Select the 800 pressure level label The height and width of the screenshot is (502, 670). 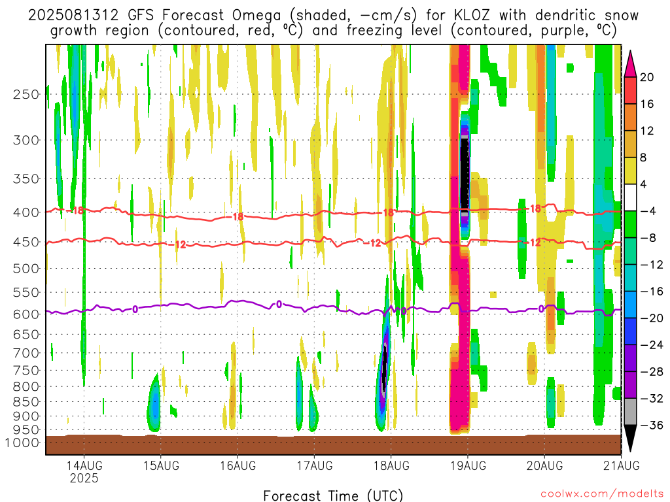[26, 387]
